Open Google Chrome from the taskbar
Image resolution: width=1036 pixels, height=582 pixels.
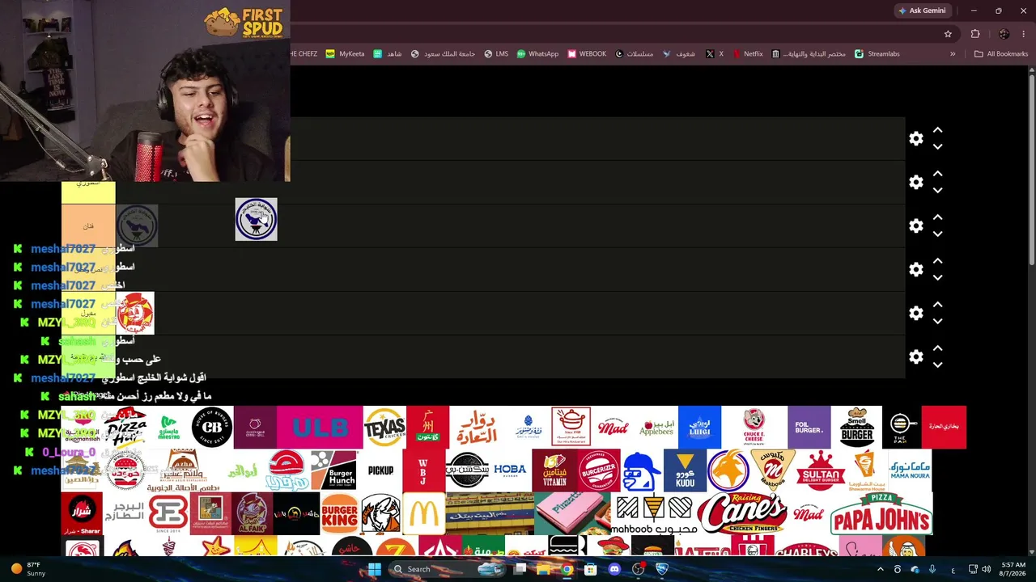(x=567, y=569)
